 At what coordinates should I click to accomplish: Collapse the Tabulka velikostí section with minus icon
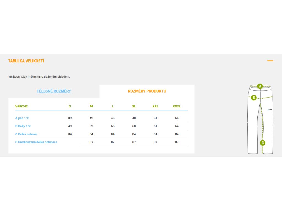[270, 61]
